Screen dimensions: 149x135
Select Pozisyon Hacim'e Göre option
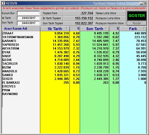pyautogui.click(x=110, y=23)
